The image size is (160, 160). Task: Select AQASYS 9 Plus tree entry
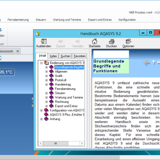coord(67,114)
